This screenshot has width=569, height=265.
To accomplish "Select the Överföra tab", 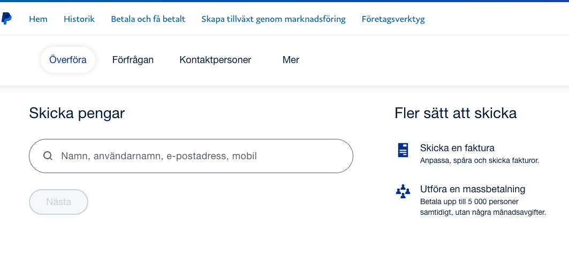I will [x=68, y=60].
